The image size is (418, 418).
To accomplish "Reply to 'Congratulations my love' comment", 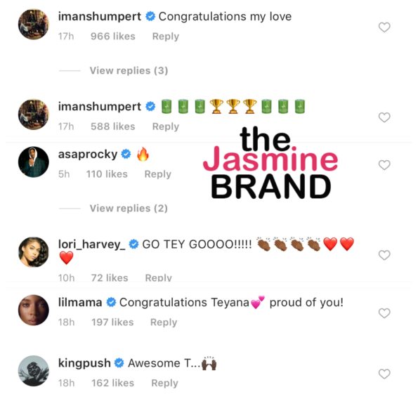I will coord(166,37).
